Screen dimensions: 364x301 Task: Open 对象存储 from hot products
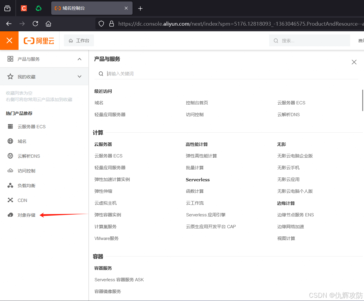[27, 215]
